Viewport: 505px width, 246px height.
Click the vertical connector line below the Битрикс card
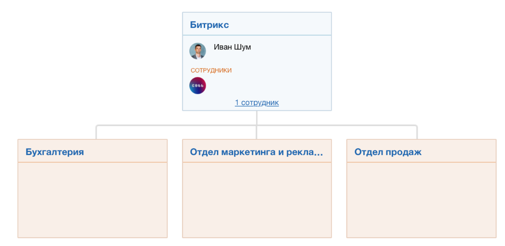tap(257, 118)
